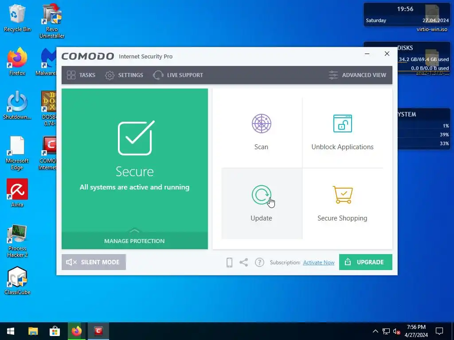The height and width of the screenshot is (340, 454).
Task: Open the help question mark icon
Action: (x=259, y=262)
